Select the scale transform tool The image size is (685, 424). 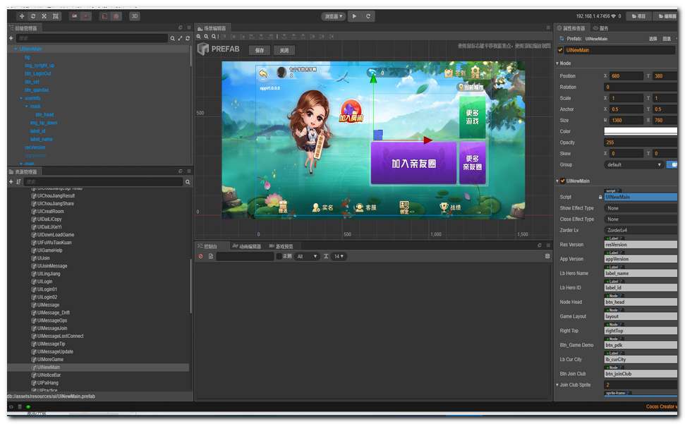pyautogui.click(x=44, y=16)
